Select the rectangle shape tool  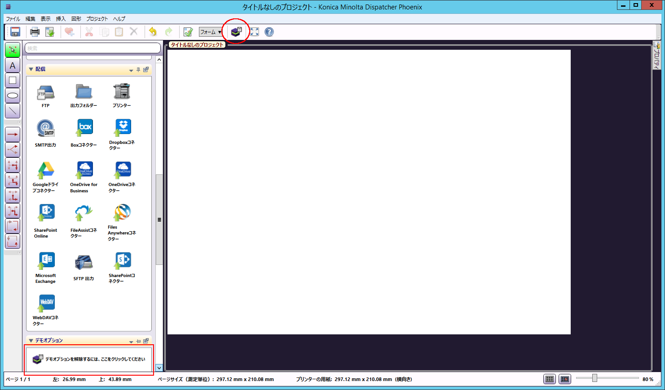(x=13, y=81)
